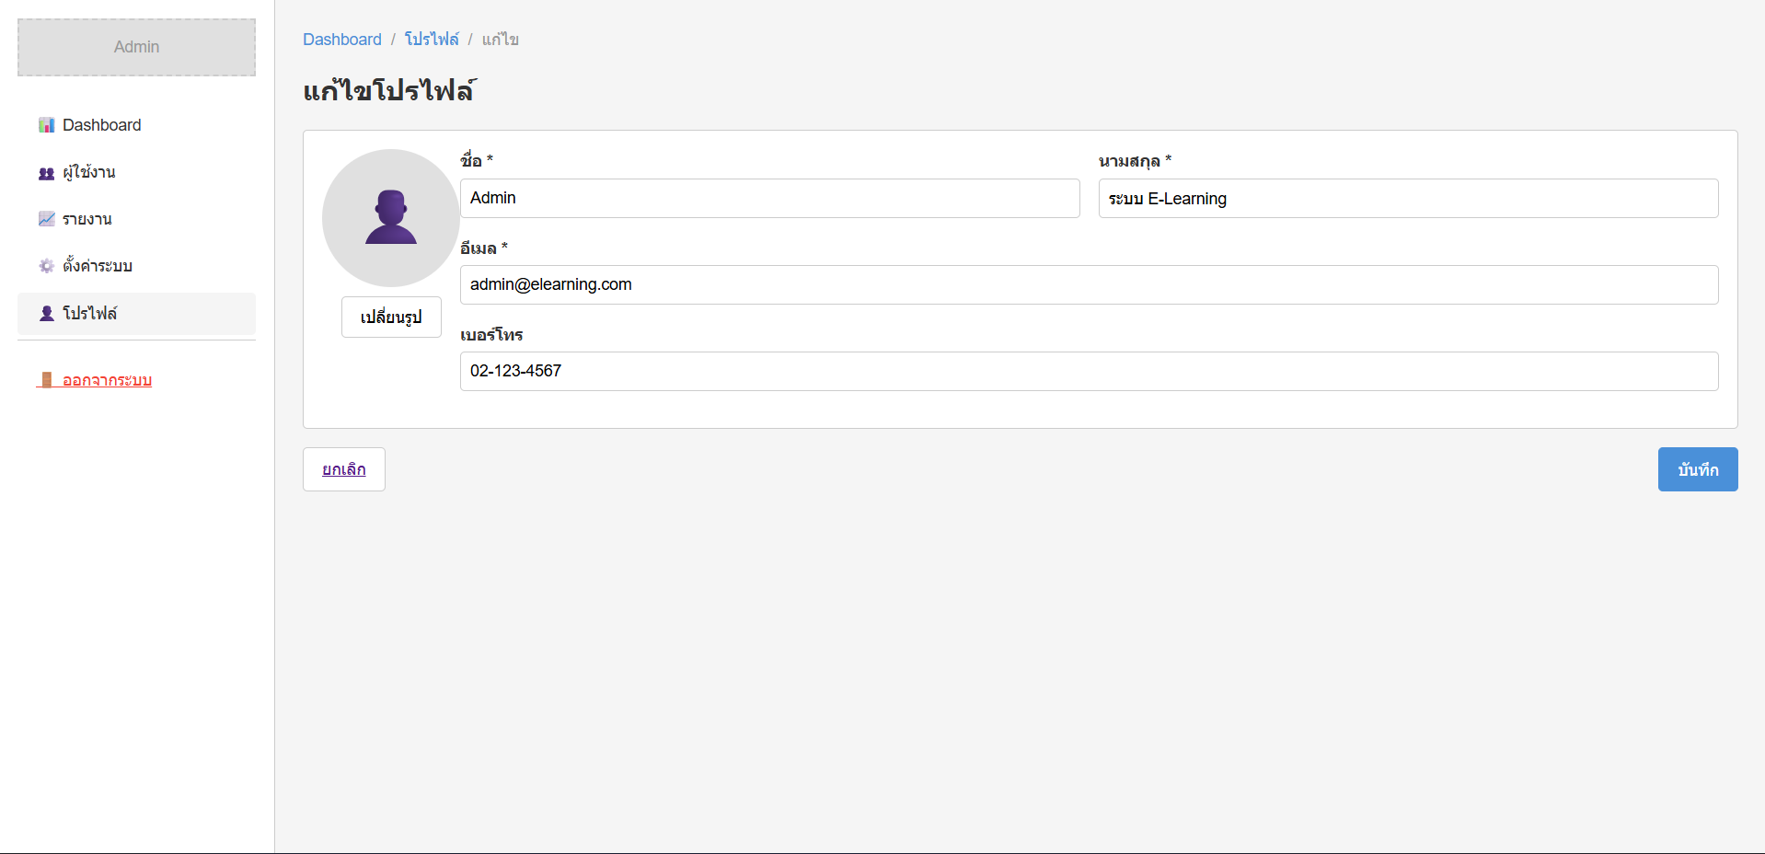Open the ตั้งค่าระบบ menu item label
This screenshot has height=854, width=1765.
98,266
